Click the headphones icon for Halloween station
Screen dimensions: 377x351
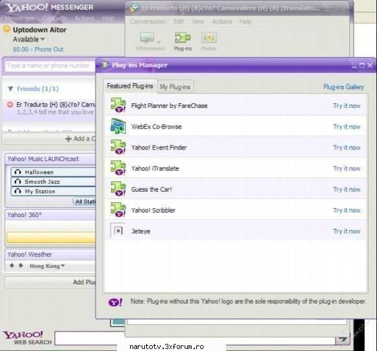(18, 172)
